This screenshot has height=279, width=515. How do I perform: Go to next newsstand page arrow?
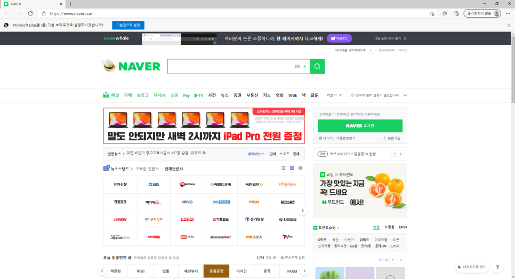(302, 211)
